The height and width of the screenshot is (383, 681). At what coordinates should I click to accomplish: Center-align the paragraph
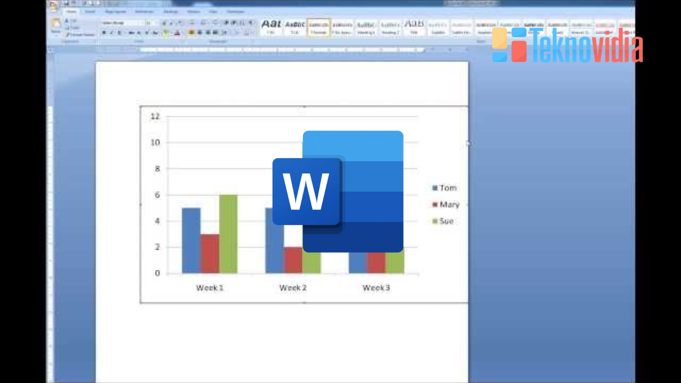coord(200,32)
